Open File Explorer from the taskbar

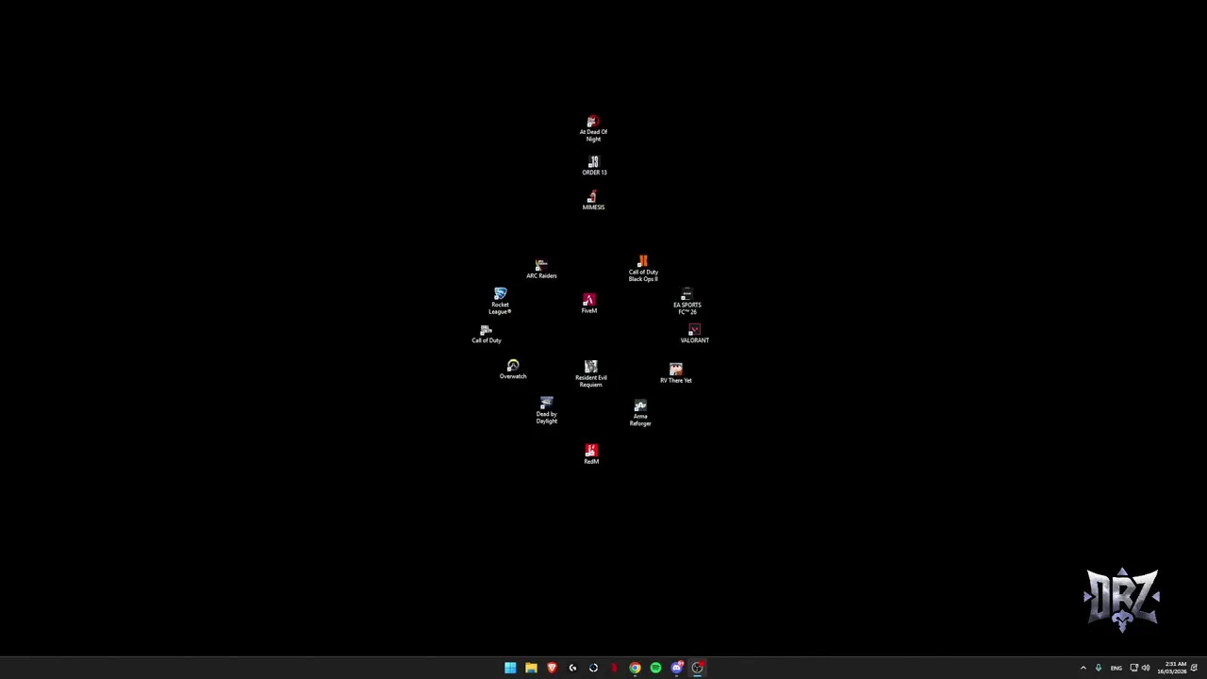[531, 668]
